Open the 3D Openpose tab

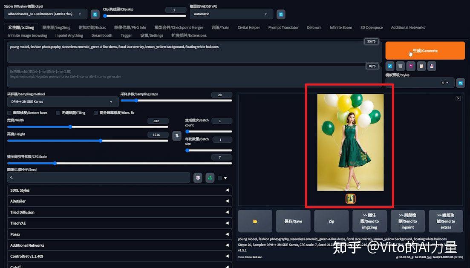(372, 28)
